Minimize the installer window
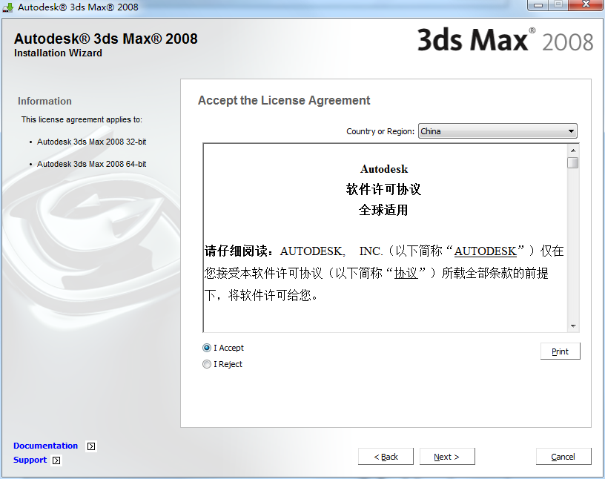The width and height of the screenshot is (605, 479). pos(538,5)
